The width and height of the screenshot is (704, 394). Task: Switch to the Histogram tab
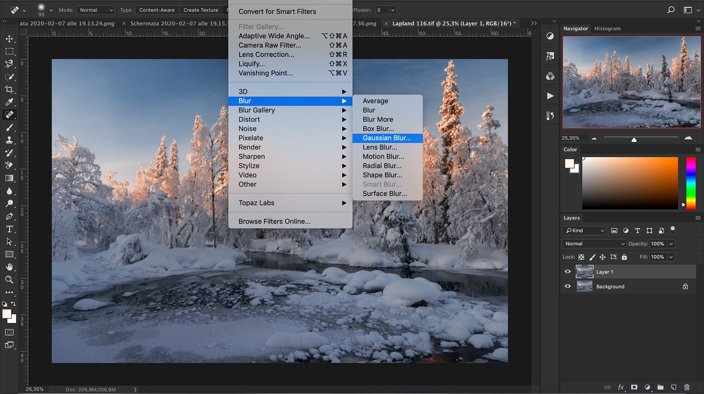pyautogui.click(x=607, y=28)
